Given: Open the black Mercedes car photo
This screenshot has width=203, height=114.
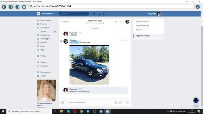Looking at the screenshot, I should [x=89, y=65].
